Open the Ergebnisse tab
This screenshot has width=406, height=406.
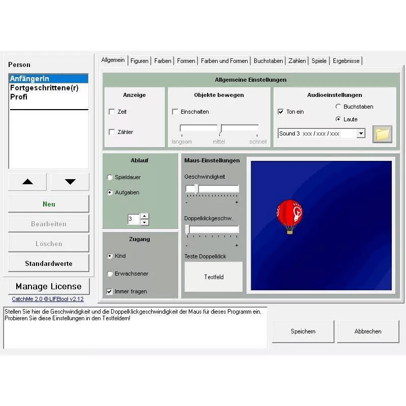(346, 60)
